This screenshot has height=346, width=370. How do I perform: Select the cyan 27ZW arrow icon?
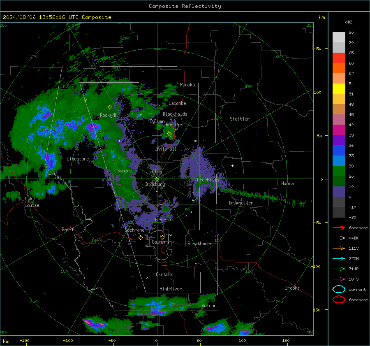click(339, 259)
